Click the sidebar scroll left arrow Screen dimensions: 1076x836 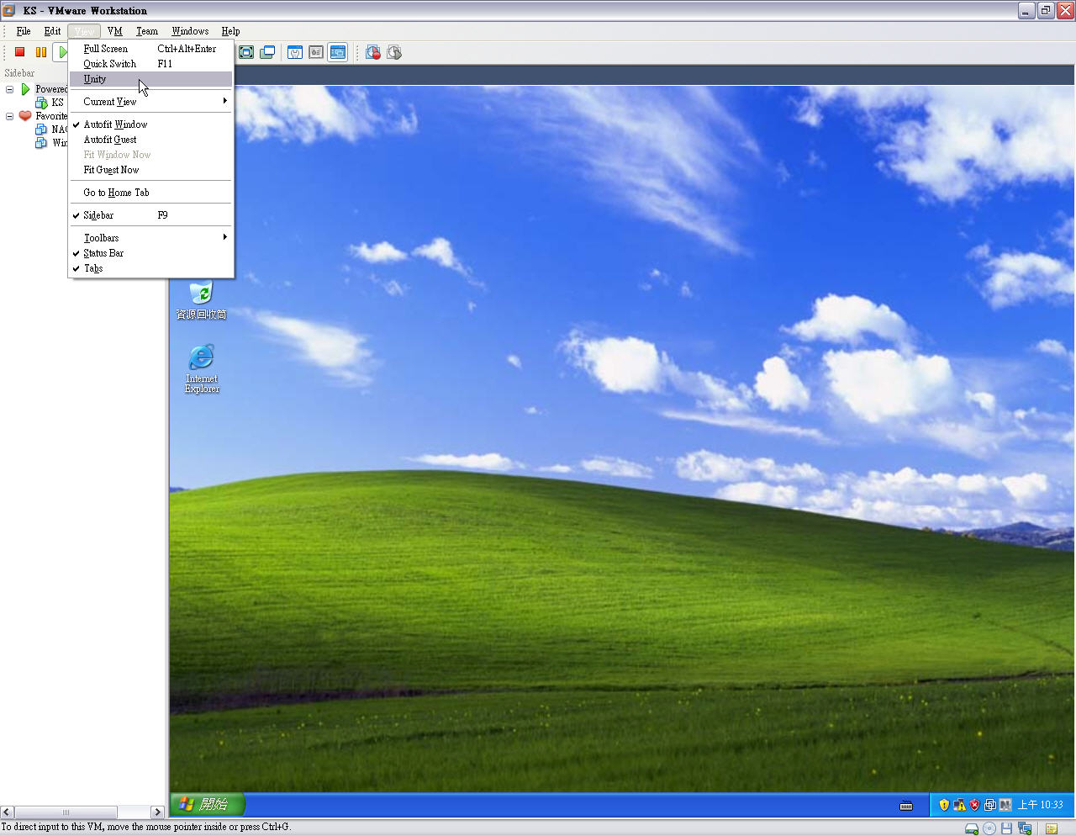pyautogui.click(x=7, y=812)
